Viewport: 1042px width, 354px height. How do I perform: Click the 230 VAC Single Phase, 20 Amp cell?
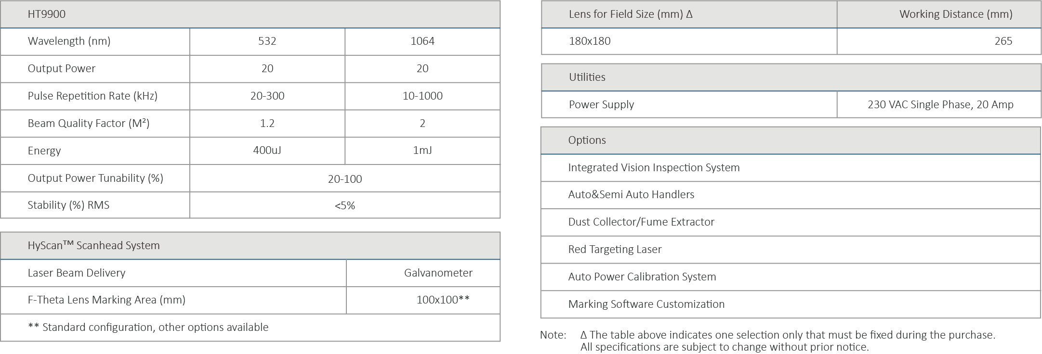coord(940,104)
